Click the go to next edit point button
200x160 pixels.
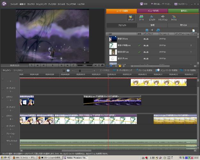(73, 65)
